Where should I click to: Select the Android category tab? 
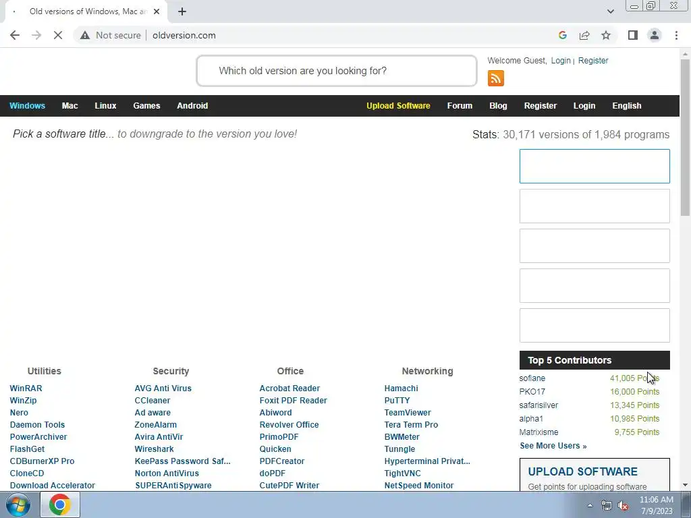(x=192, y=106)
